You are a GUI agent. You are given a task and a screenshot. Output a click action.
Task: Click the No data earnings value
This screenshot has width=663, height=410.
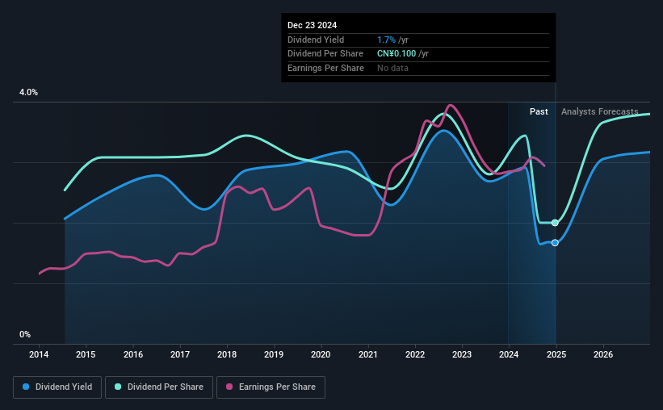pos(392,68)
